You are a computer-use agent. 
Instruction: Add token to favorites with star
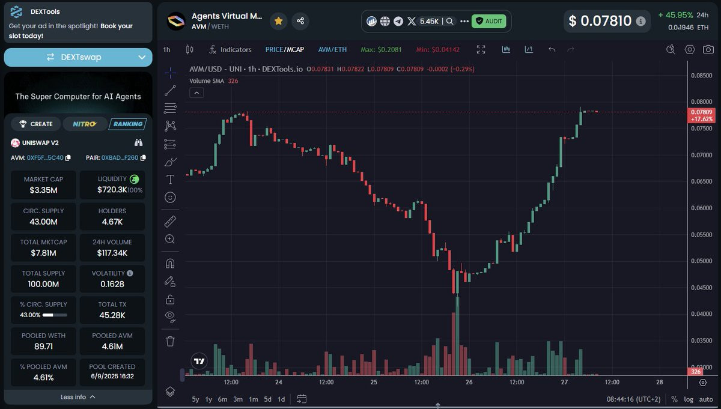coord(278,21)
